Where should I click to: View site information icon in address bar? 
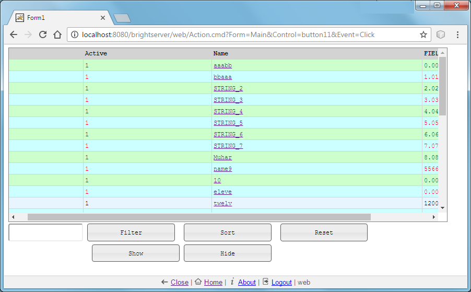(x=75, y=35)
